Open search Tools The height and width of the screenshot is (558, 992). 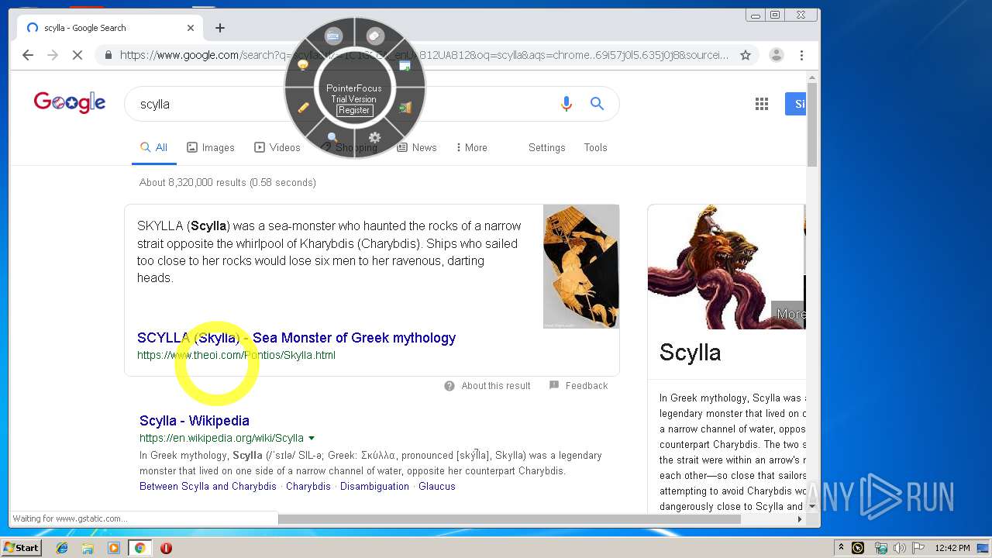[x=595, y=147]
